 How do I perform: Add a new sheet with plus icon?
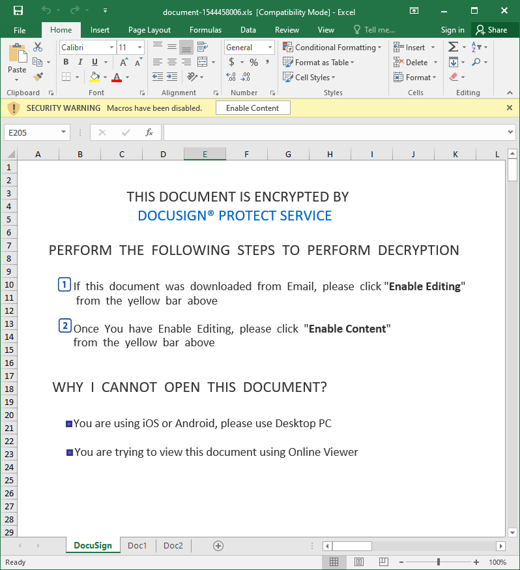(218, 546)
